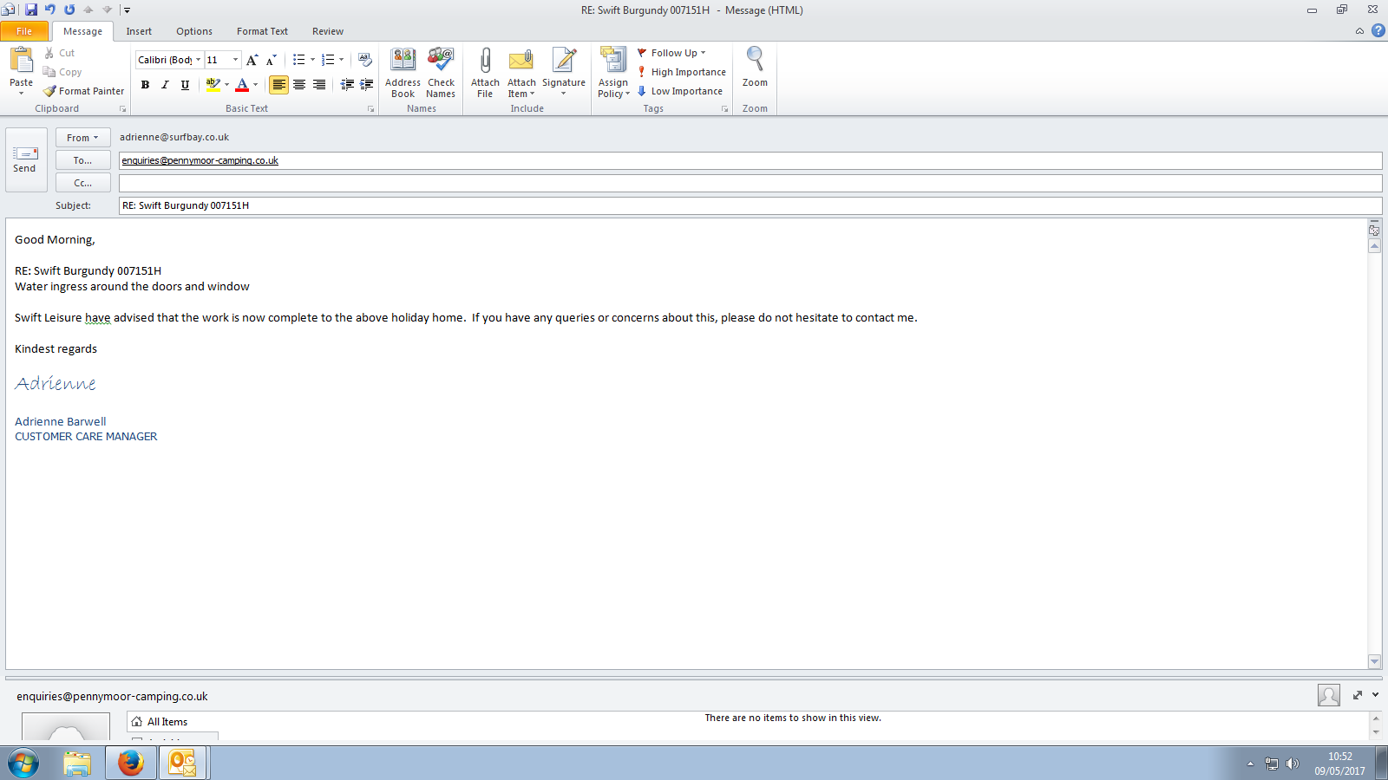Toggle Center text alignment
The image size is (1388, 780).
pyautogui.click(x=299, y=84)
